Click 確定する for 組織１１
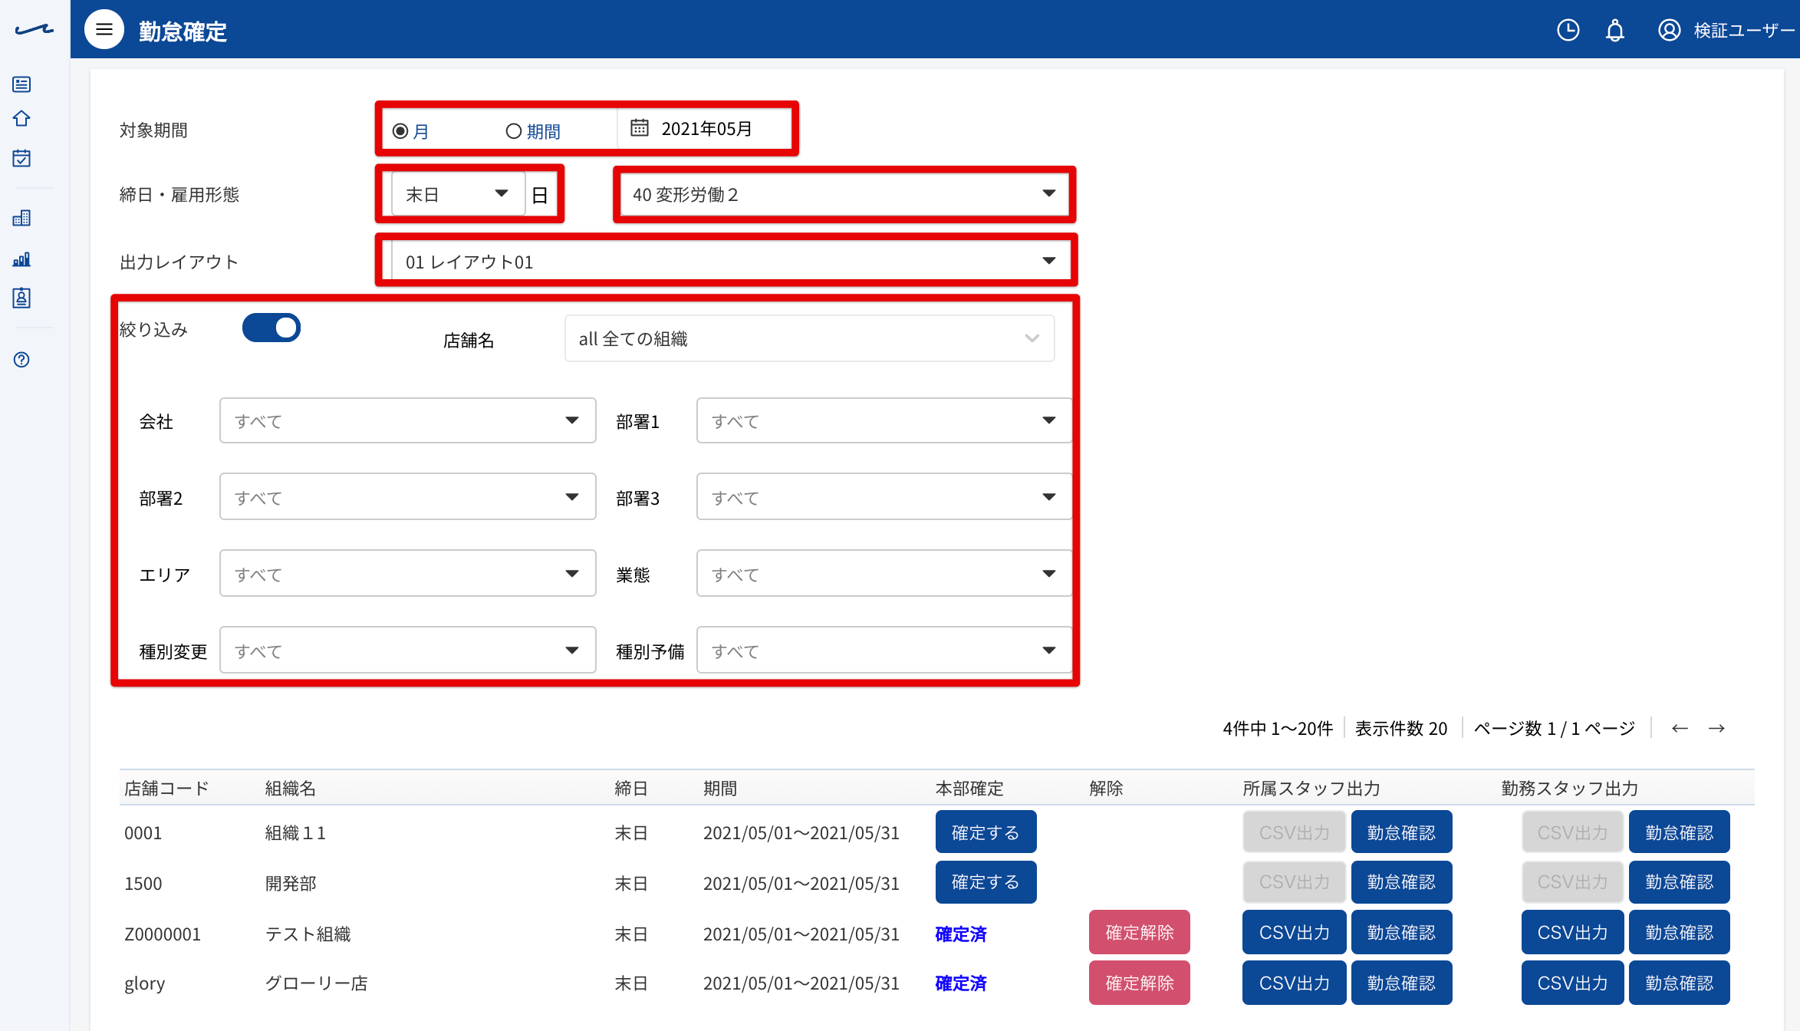Viewport: 1800px width, 1031px height. (x=986, y=832)
